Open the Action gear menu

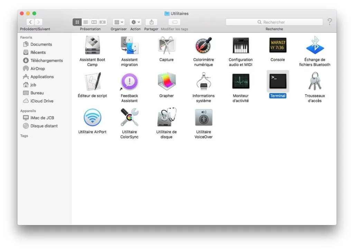(136, 22)
